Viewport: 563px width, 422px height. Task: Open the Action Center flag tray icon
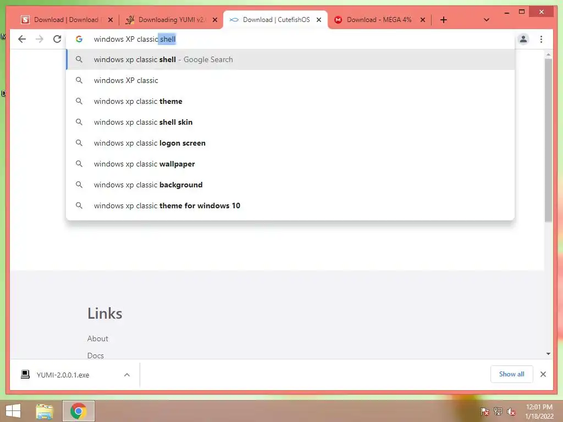485,411
